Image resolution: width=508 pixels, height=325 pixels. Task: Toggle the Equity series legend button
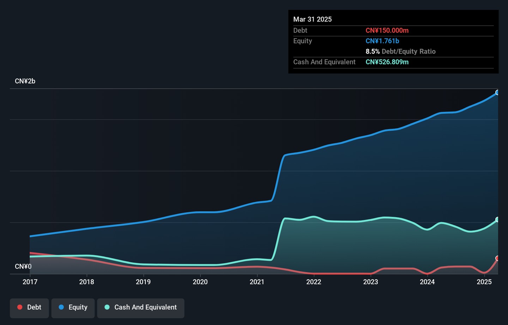click(73, 308)
